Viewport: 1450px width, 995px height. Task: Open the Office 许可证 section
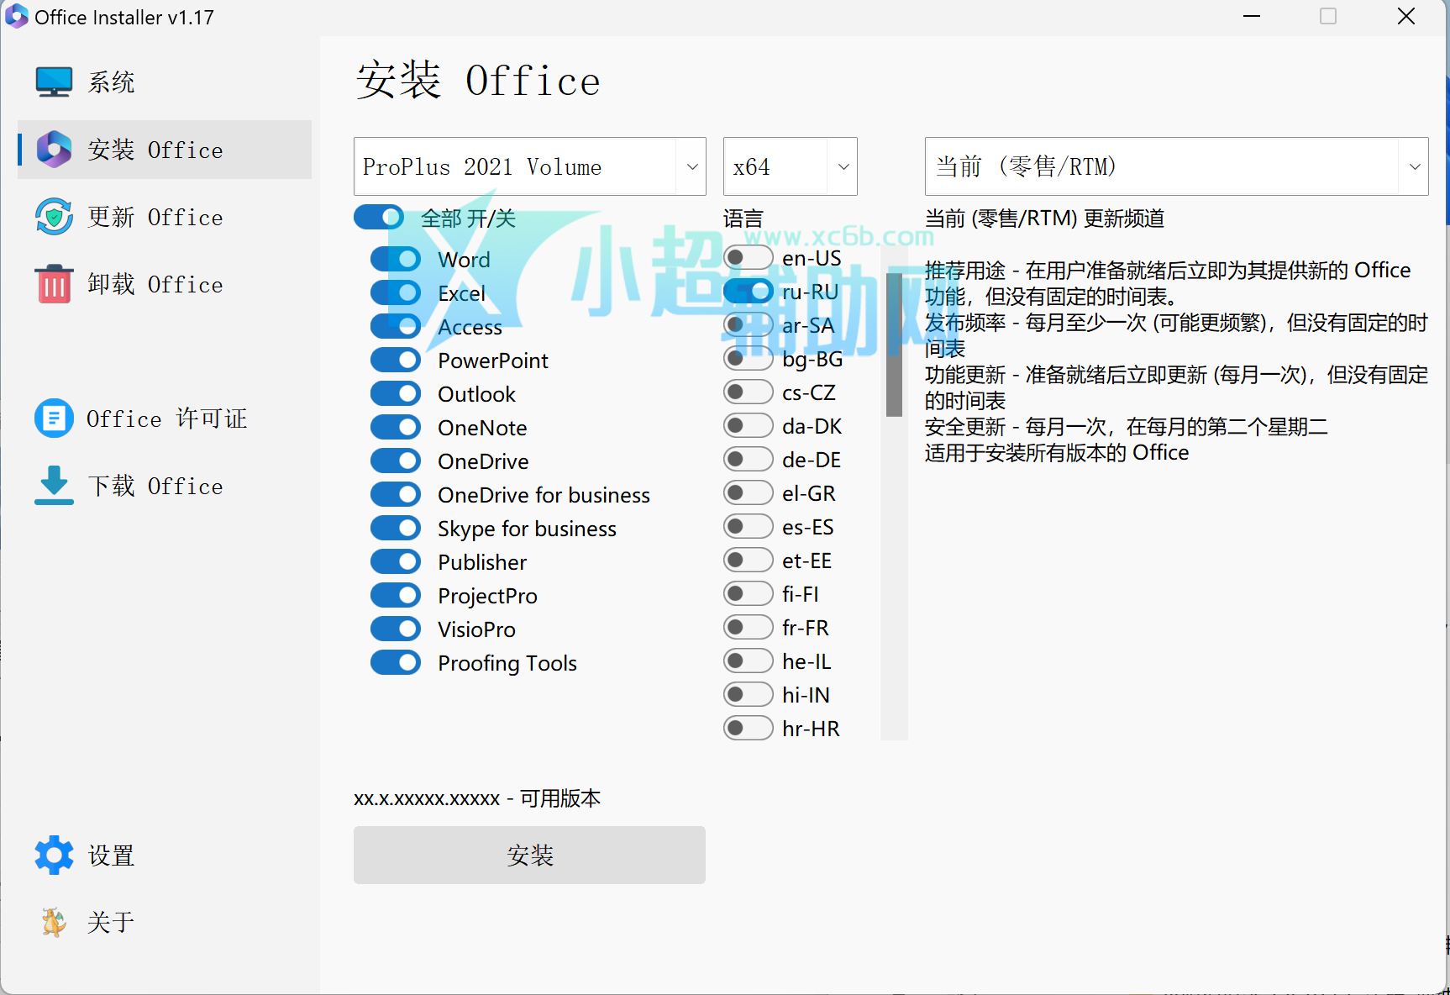pos(165,419)
